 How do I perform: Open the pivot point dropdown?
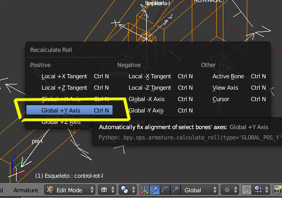click(128, 190)
